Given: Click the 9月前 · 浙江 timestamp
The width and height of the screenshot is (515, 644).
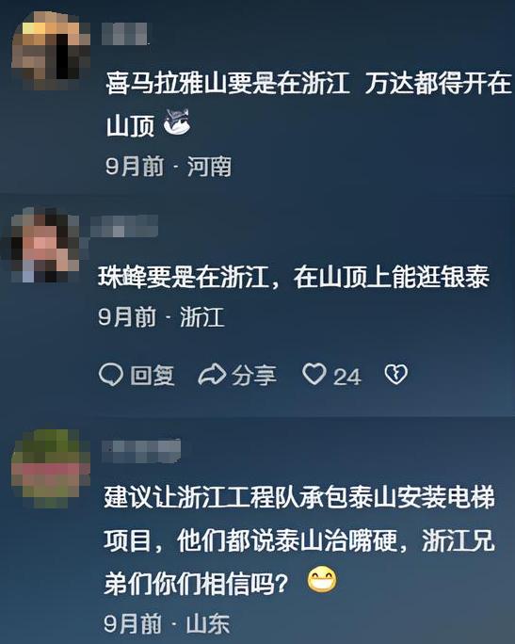Looking at the screenshot, I should (x=161, y=316).
